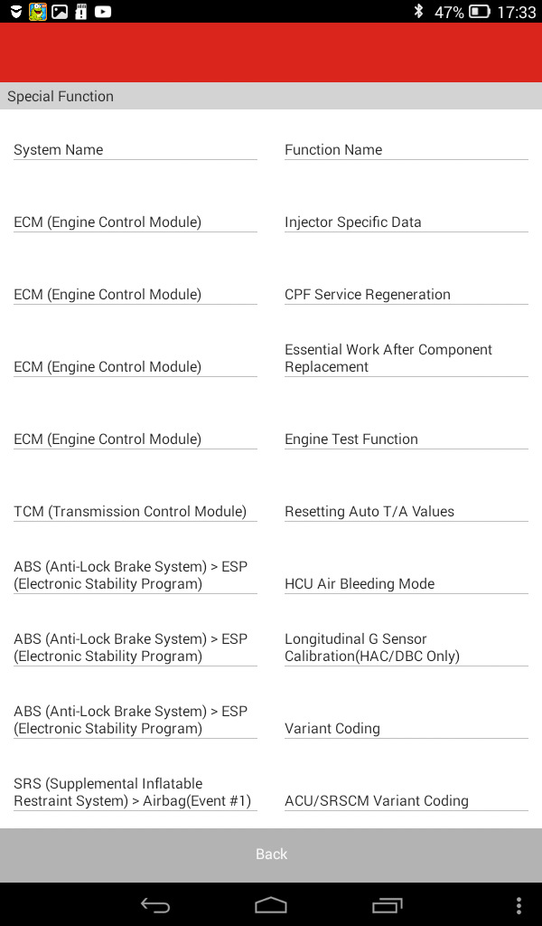Open the Engine Test Function entry
Screen dimensions: 542x926
(350, 439)
